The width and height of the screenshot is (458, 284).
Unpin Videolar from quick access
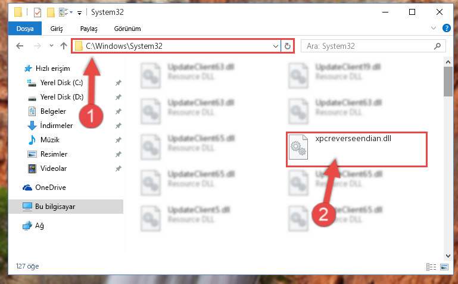pyautogui.click(x=118, y=168)
